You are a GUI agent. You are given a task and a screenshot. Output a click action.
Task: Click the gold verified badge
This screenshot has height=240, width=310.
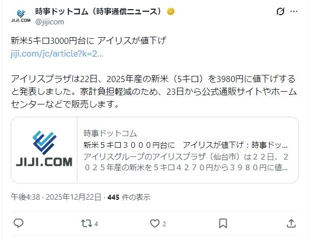(x=171, y=12)
